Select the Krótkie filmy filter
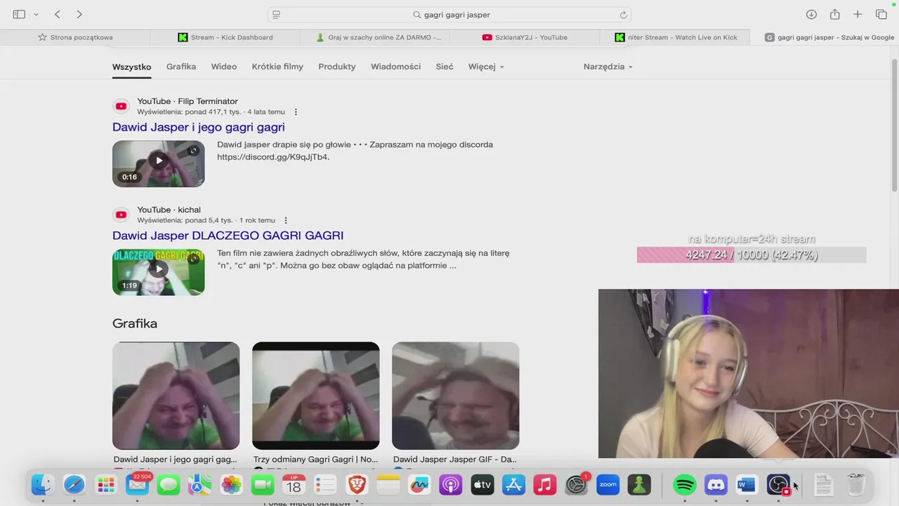The width and height of the screenshot is (899, 506). [x=277, y=67]
